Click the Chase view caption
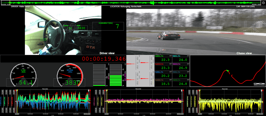Screen dimensions: 266x116 [244, 53]
